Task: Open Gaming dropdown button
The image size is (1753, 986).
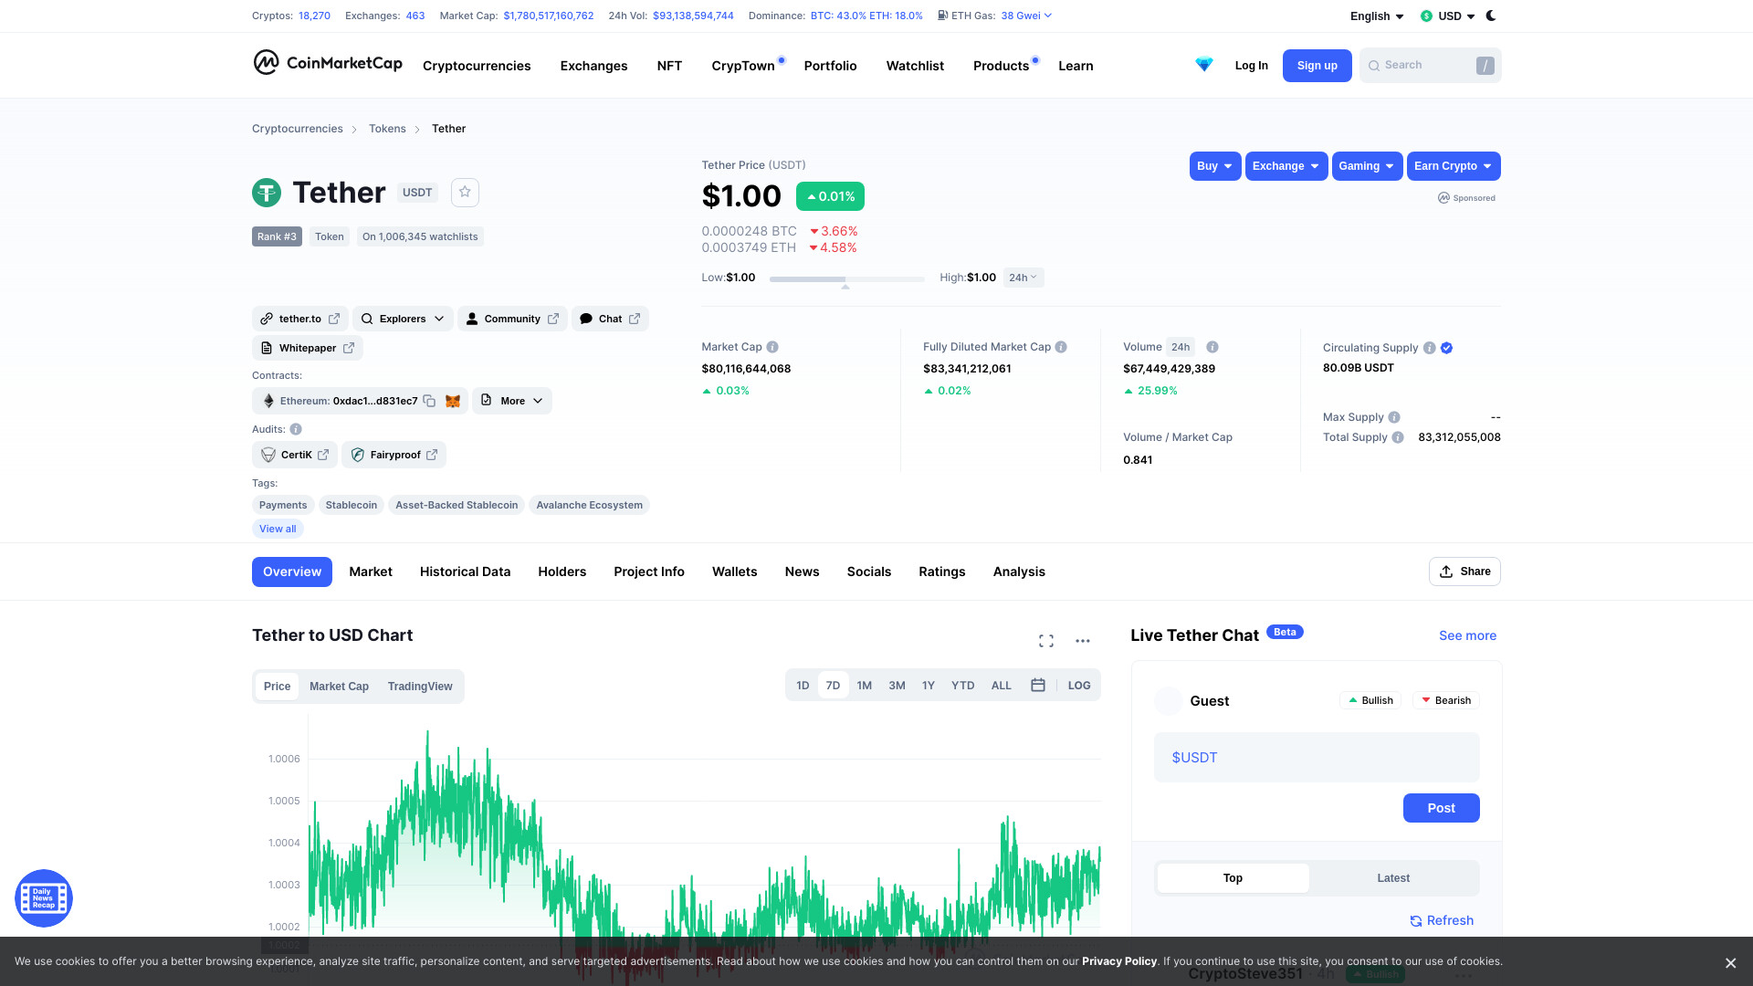Action: click(1367, 166)
